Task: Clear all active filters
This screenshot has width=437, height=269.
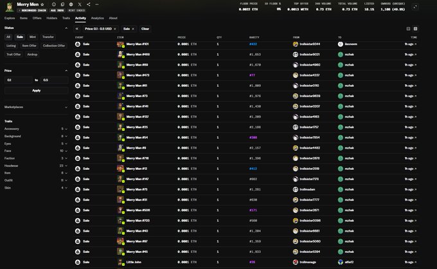Action: pos(145,29)
